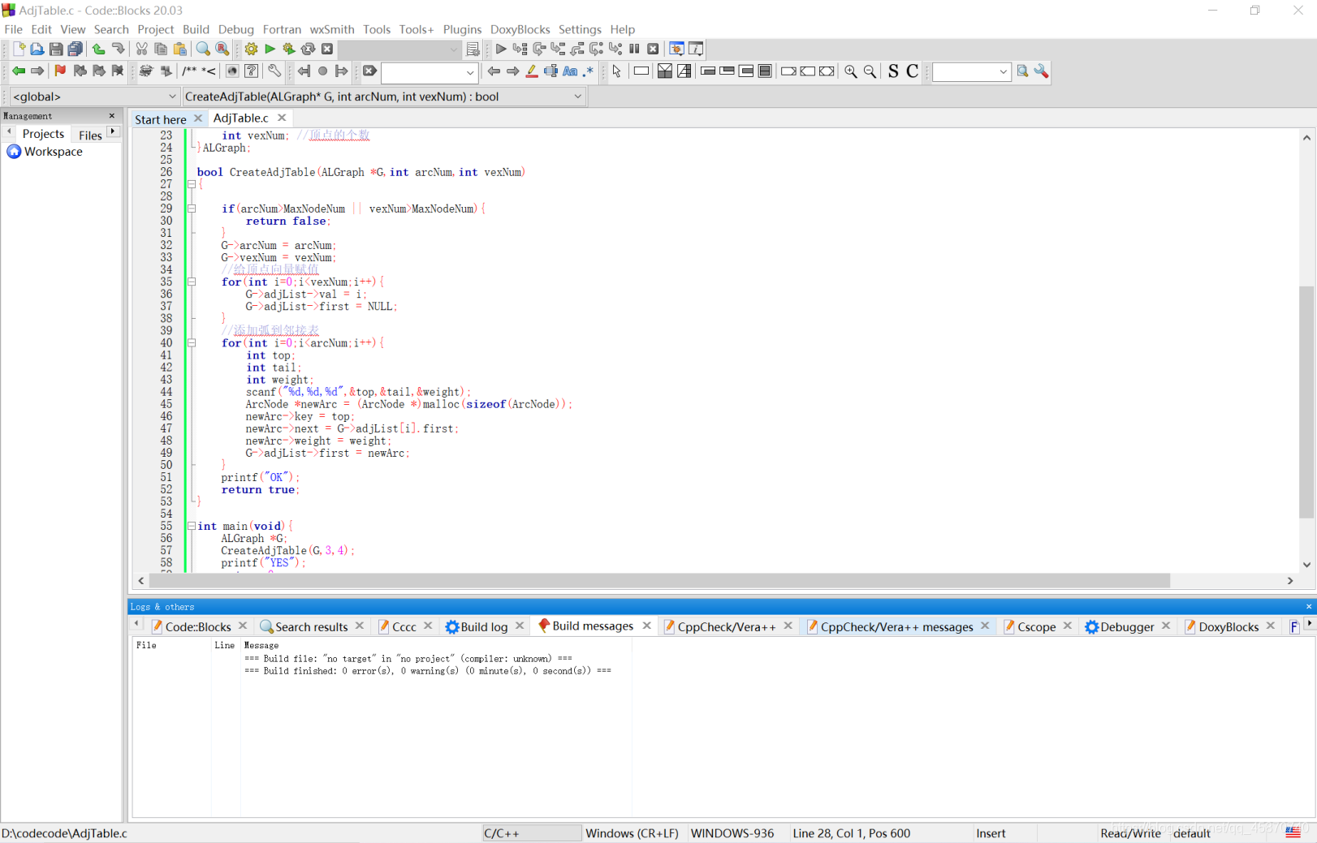Click the C/C++ language status field
This screenshot has width=1317, height=843.
pyautogui.click(x=531, y=833)
